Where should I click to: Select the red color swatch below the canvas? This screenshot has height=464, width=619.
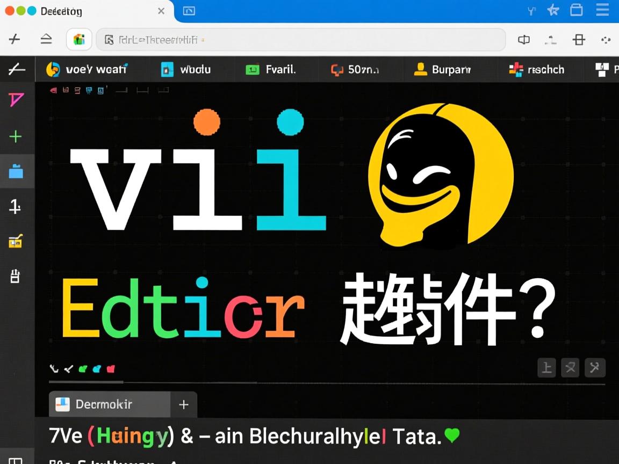click(x=110, y=368)
